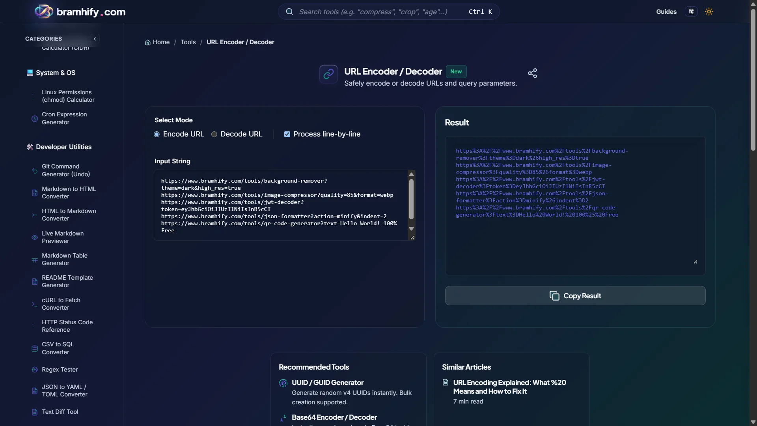
Task: Click the UUID Generator fingerprint icon
Action: click(283, 383)
